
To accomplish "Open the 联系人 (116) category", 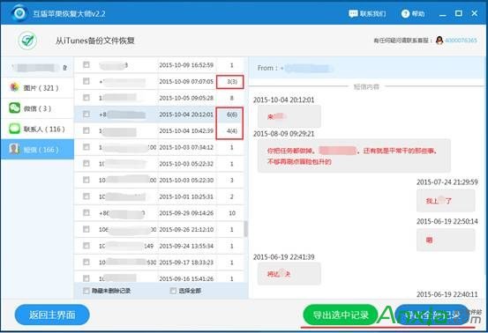I will [x=37, y=129].
